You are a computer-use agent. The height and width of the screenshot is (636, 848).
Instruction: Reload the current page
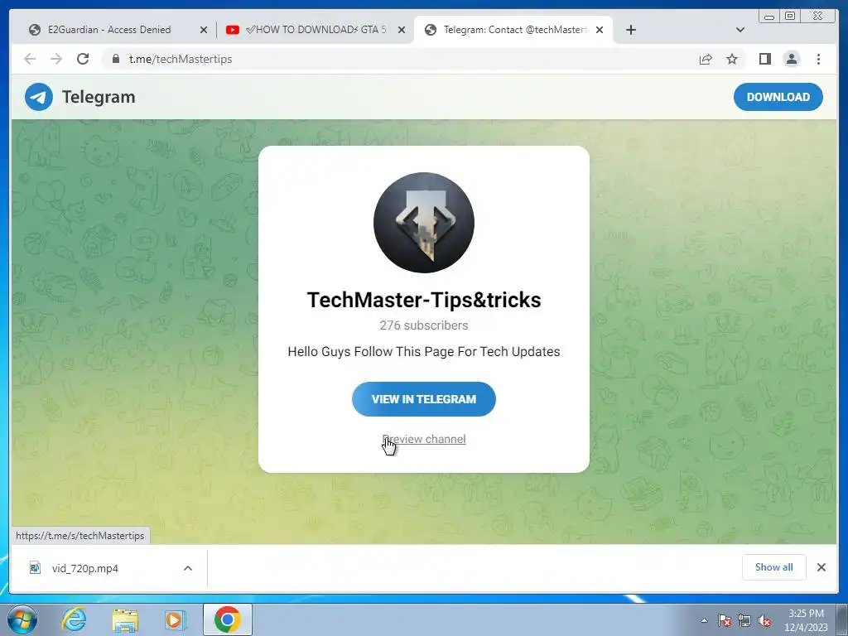point(83,59)
